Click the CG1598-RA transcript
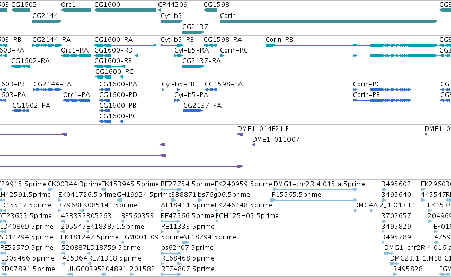Viewport: 451px width, 277px height. click(x=210, y=45)
